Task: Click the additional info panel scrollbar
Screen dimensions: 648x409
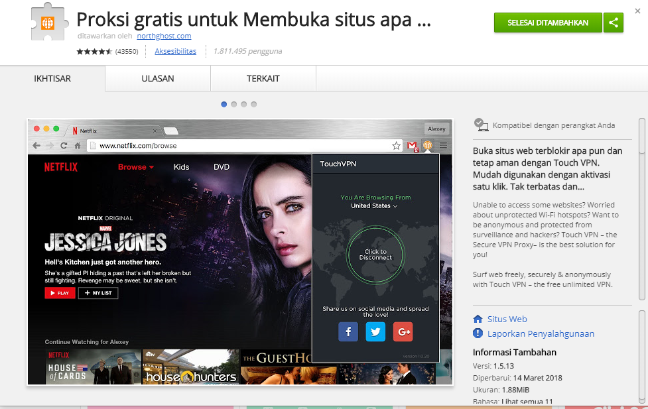Action: [642, 358]
